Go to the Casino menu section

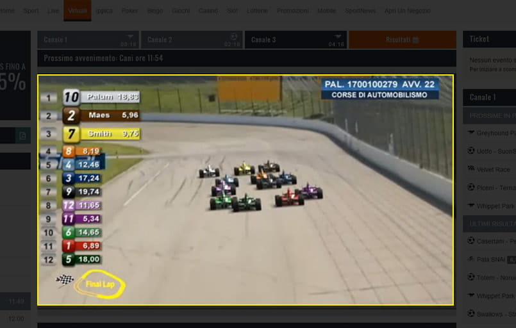pos(208,11)
